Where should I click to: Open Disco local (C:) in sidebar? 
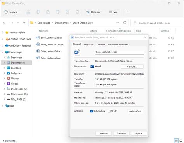tap(19, 89)
